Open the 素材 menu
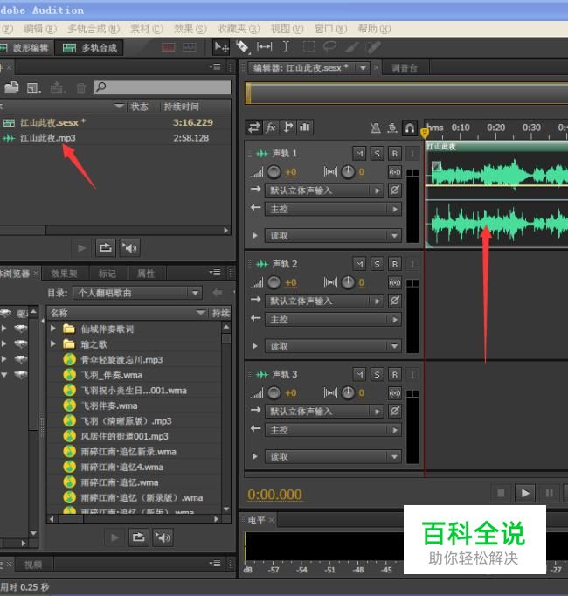 (147, 29)
